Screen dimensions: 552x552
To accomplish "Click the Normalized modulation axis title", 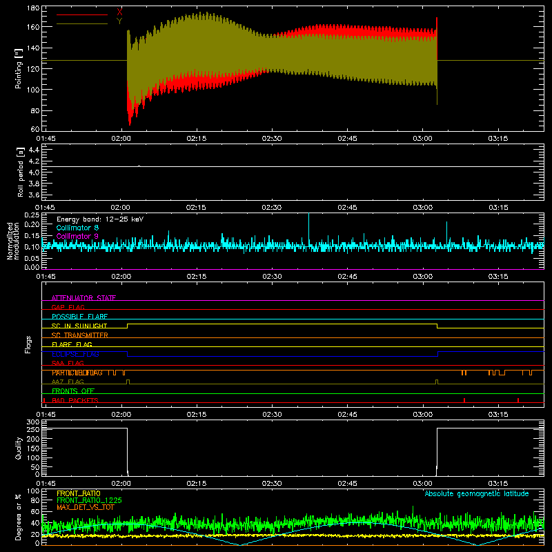I will point(13,241).
